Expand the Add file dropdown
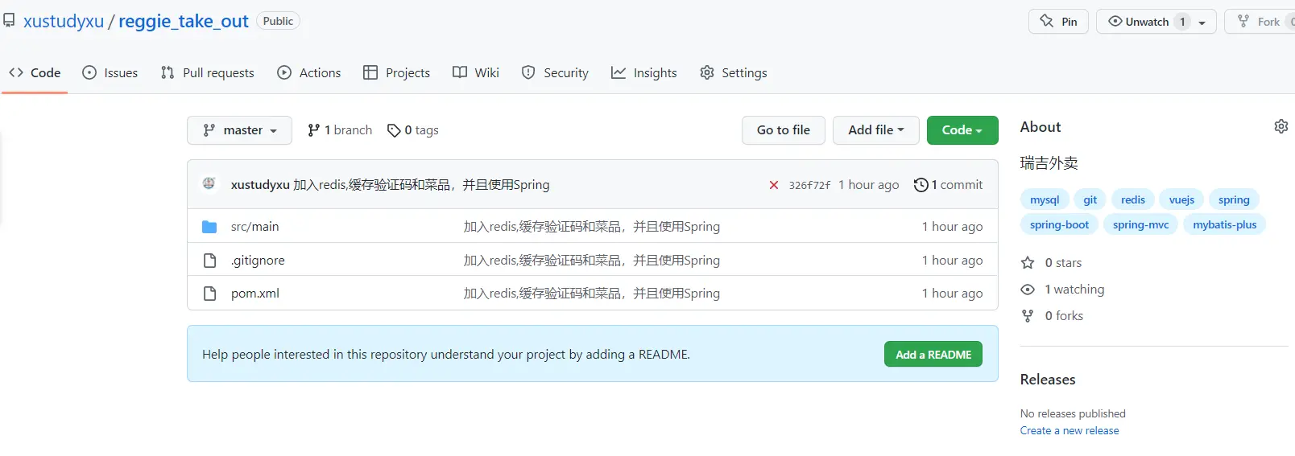The image size is (1295, 456). point(876,130)
